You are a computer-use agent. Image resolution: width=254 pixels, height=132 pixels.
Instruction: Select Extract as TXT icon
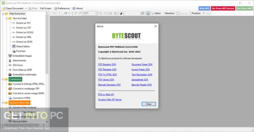[x=14, y=23]
